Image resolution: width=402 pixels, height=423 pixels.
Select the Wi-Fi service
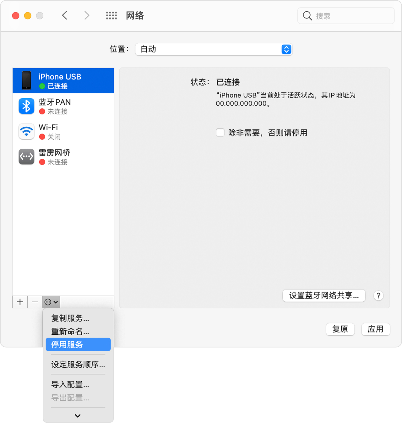coord(63,131)
